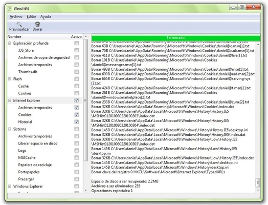Click the log line for daniel@live[1].txt

pos(169,55)
